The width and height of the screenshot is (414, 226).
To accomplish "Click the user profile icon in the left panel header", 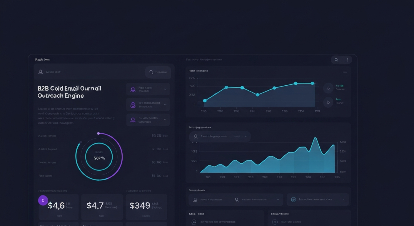I will tap(41, 72).
